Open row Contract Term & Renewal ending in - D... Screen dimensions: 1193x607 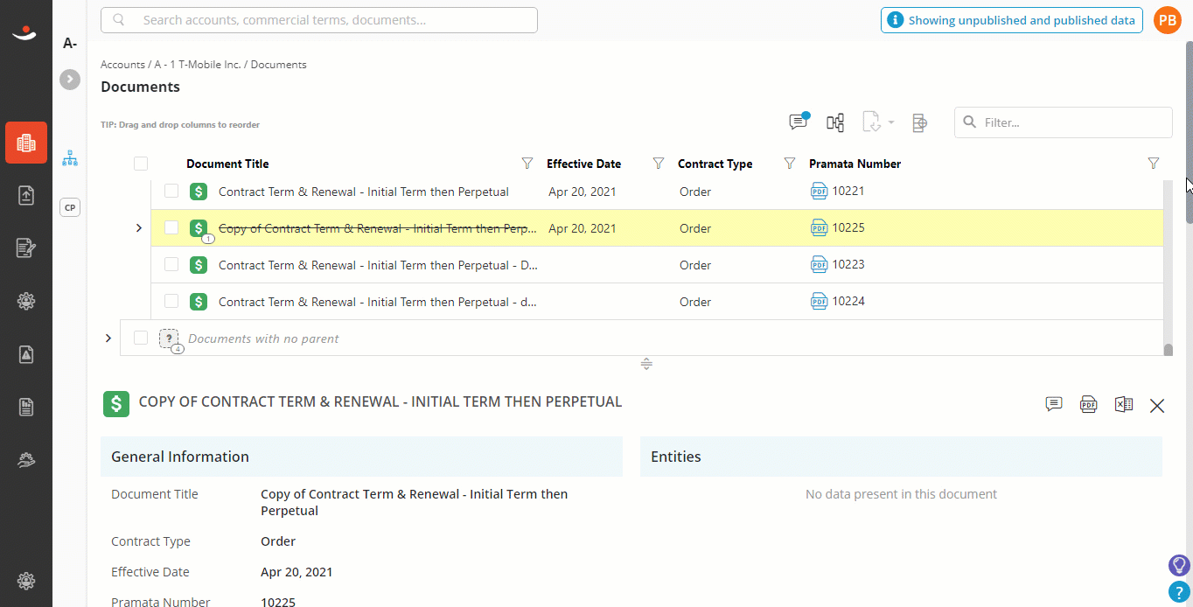[x=378, y=265]
